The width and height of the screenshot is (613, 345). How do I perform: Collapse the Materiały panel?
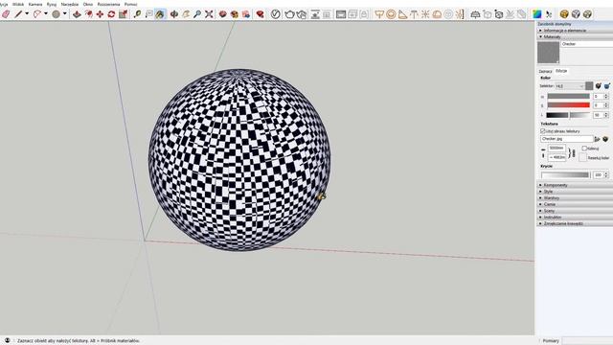click(575, 36)
